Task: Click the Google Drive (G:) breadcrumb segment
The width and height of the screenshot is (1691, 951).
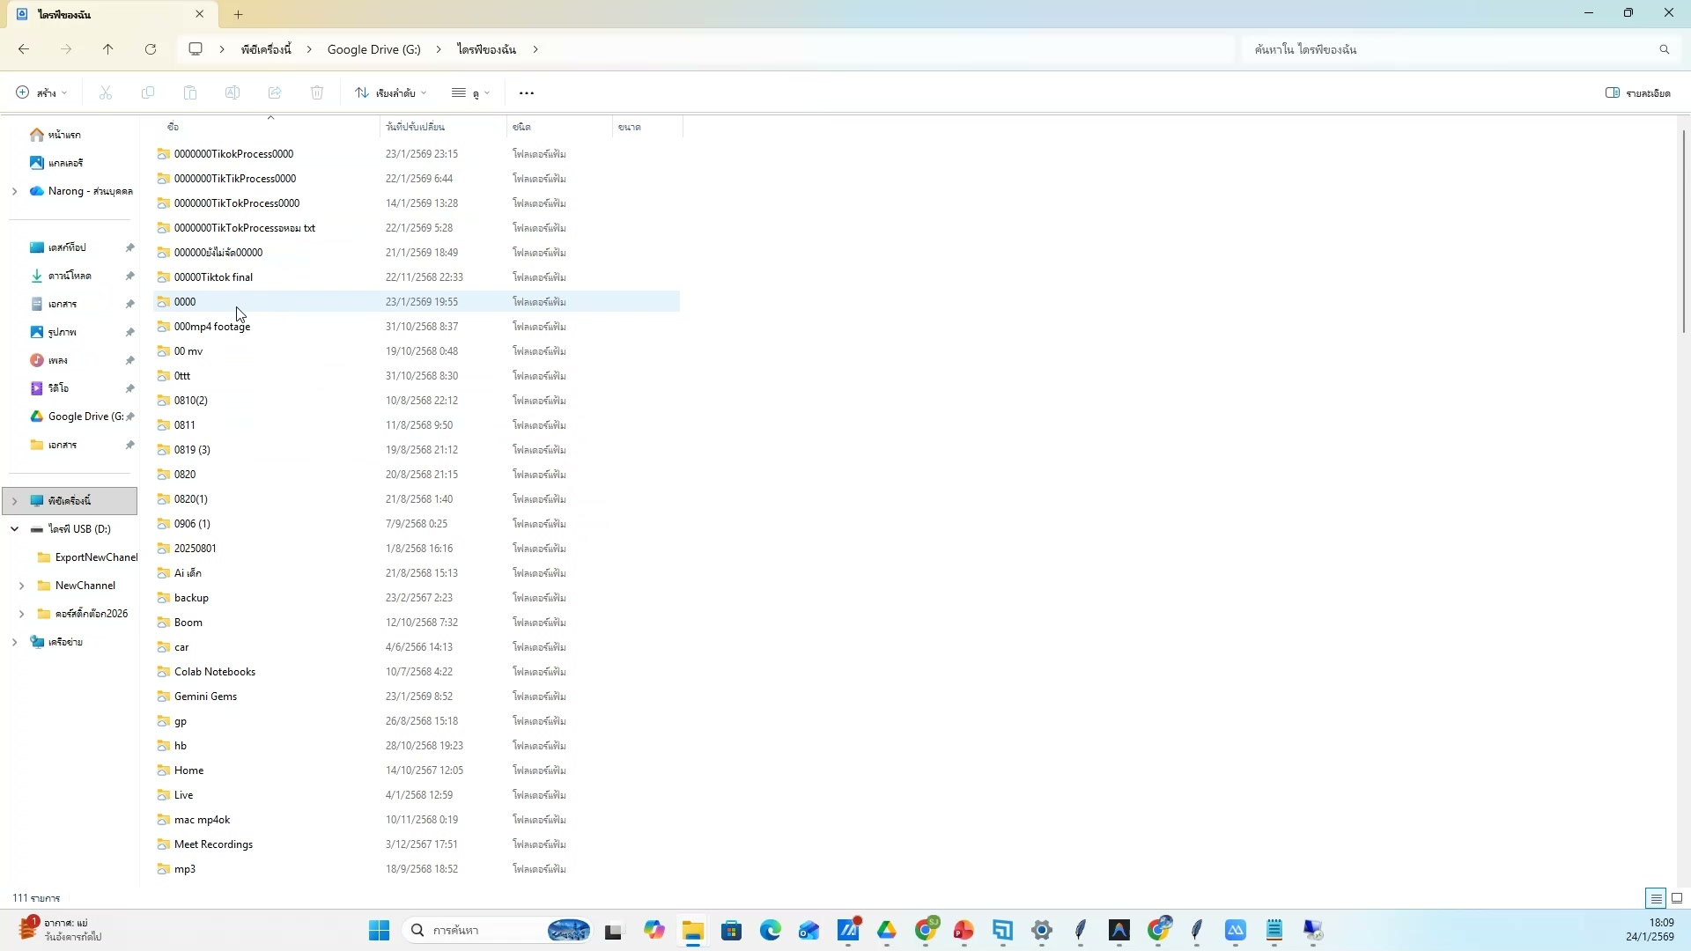Action: coord(373,49)
